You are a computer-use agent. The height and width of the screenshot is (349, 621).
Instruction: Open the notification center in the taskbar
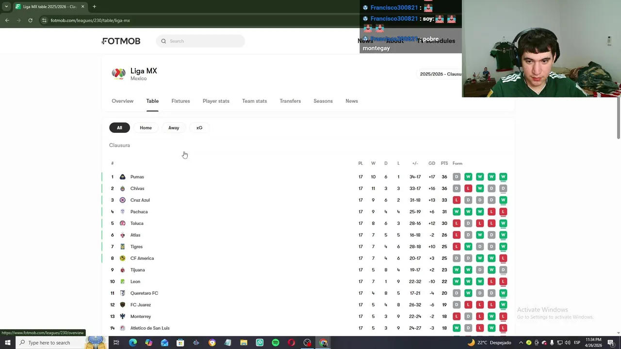(611, 343)
